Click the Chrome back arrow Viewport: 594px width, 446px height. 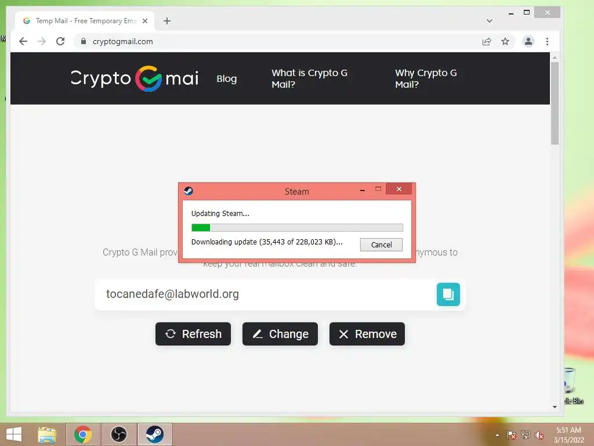coord(23,41)
